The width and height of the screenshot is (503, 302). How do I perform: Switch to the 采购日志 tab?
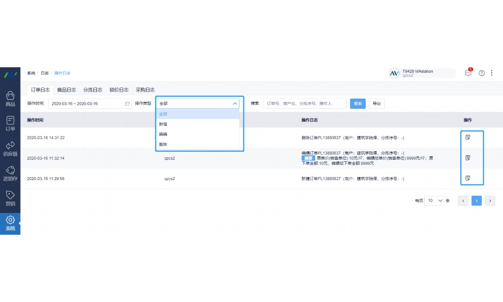(x=144, y=90)
